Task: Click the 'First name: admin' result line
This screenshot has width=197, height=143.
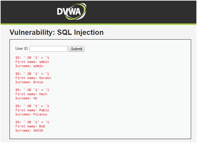Action: click(x=32, y=62)
